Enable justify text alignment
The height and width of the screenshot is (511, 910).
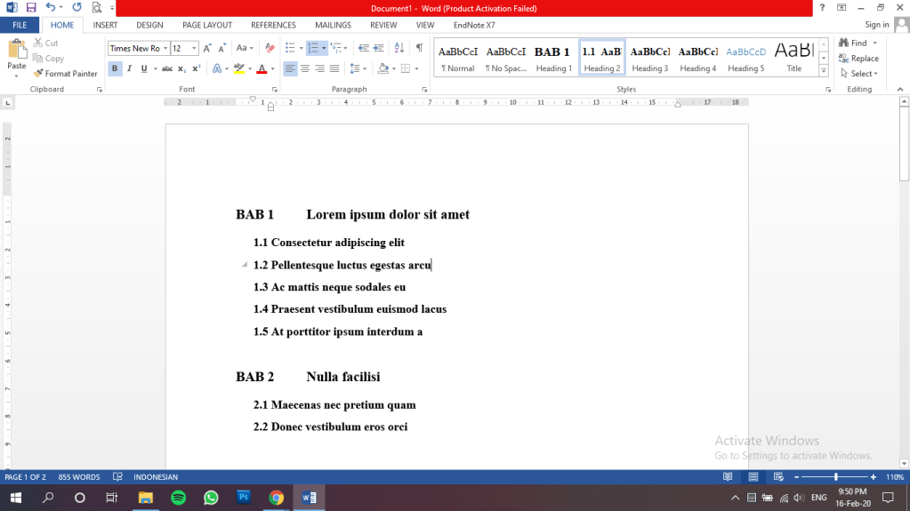pyautogui.click(x=334, y=68)
